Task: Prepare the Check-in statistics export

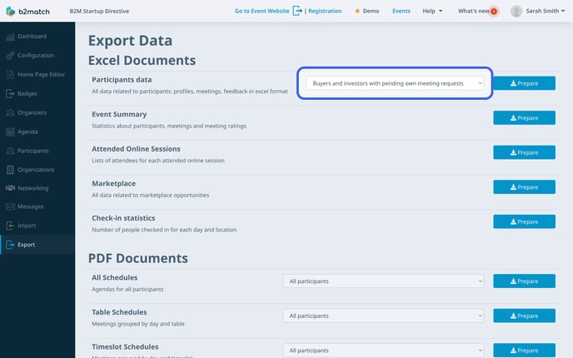Action: pos(524,221)
